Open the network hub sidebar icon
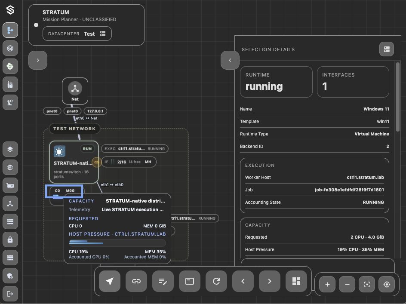Screen dimensions: 406x304 click(10, 203)
